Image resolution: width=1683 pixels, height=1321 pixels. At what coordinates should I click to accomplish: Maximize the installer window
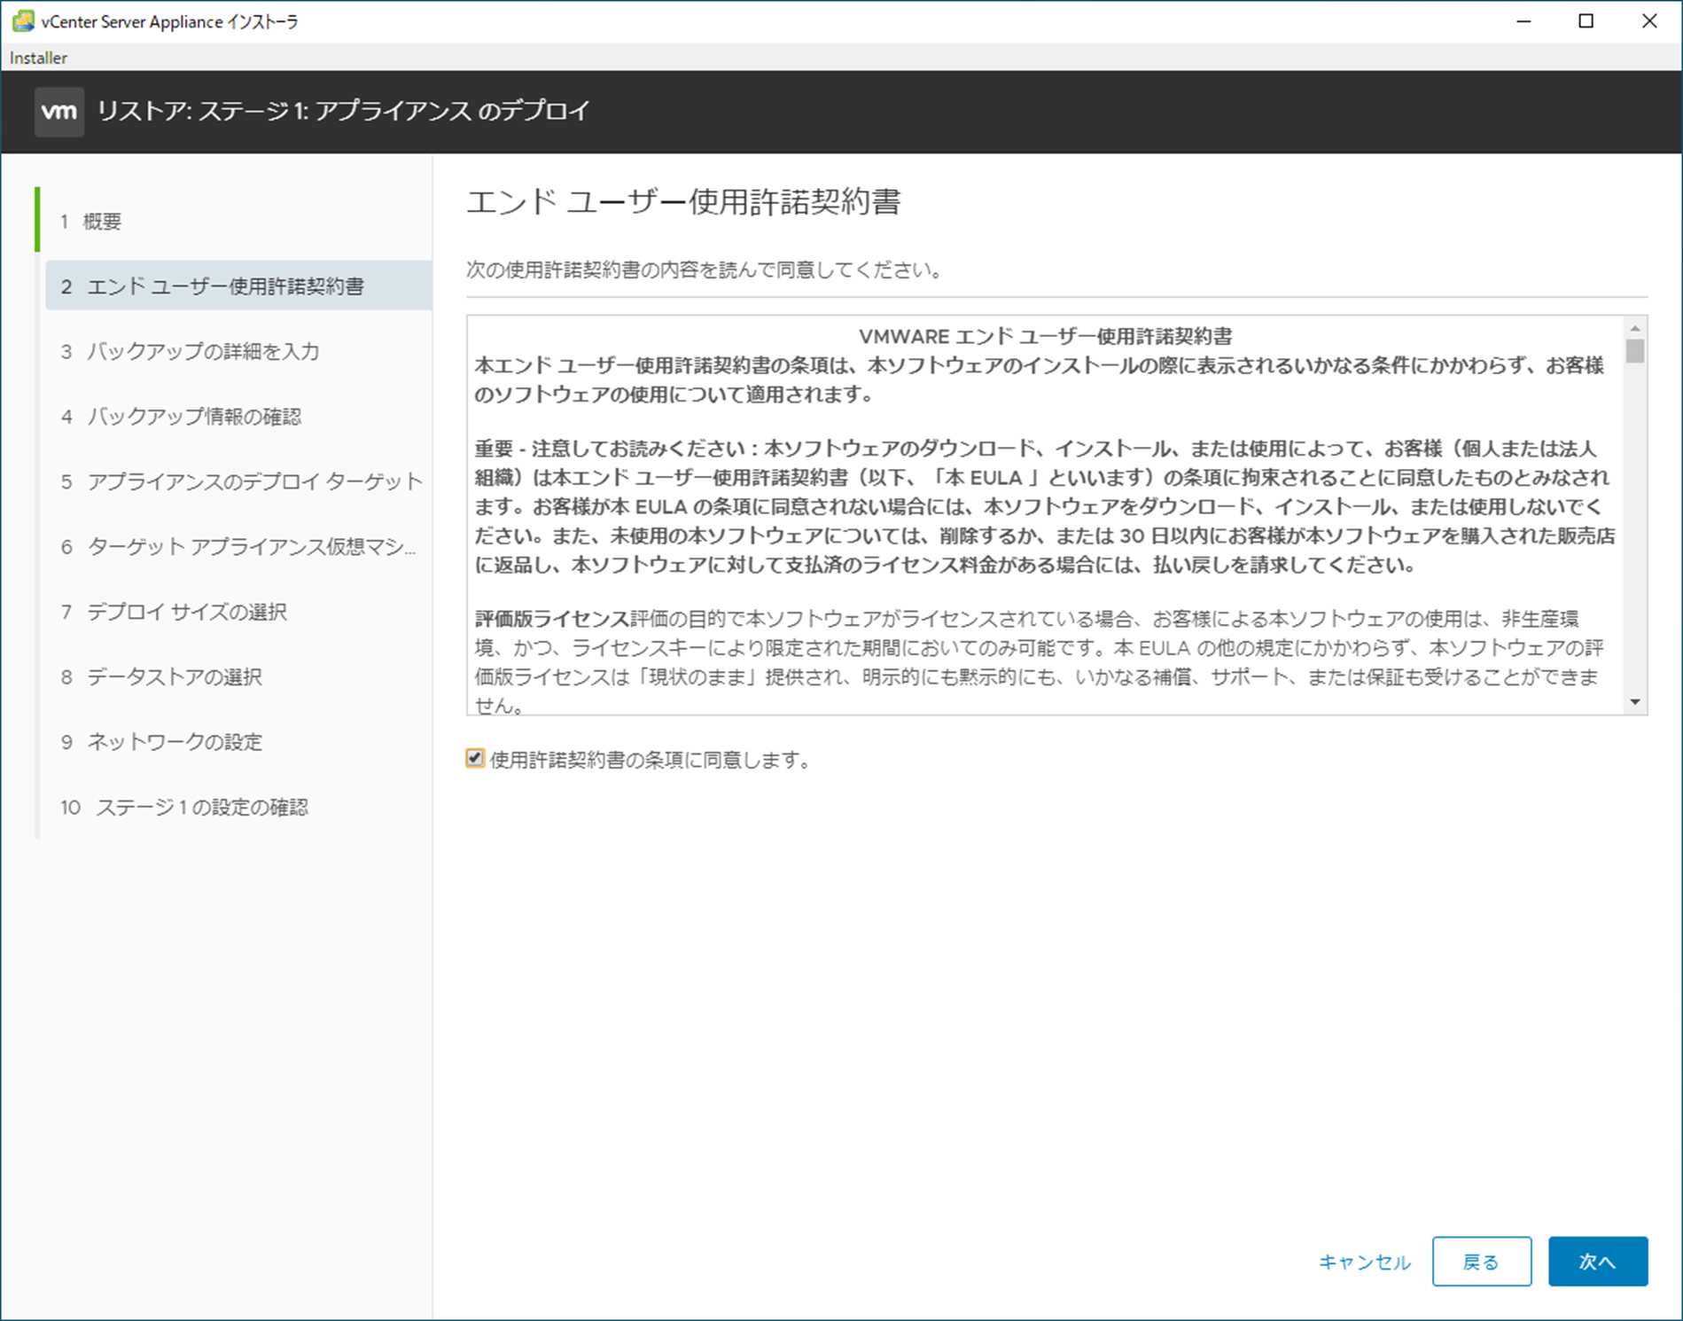1586,21
